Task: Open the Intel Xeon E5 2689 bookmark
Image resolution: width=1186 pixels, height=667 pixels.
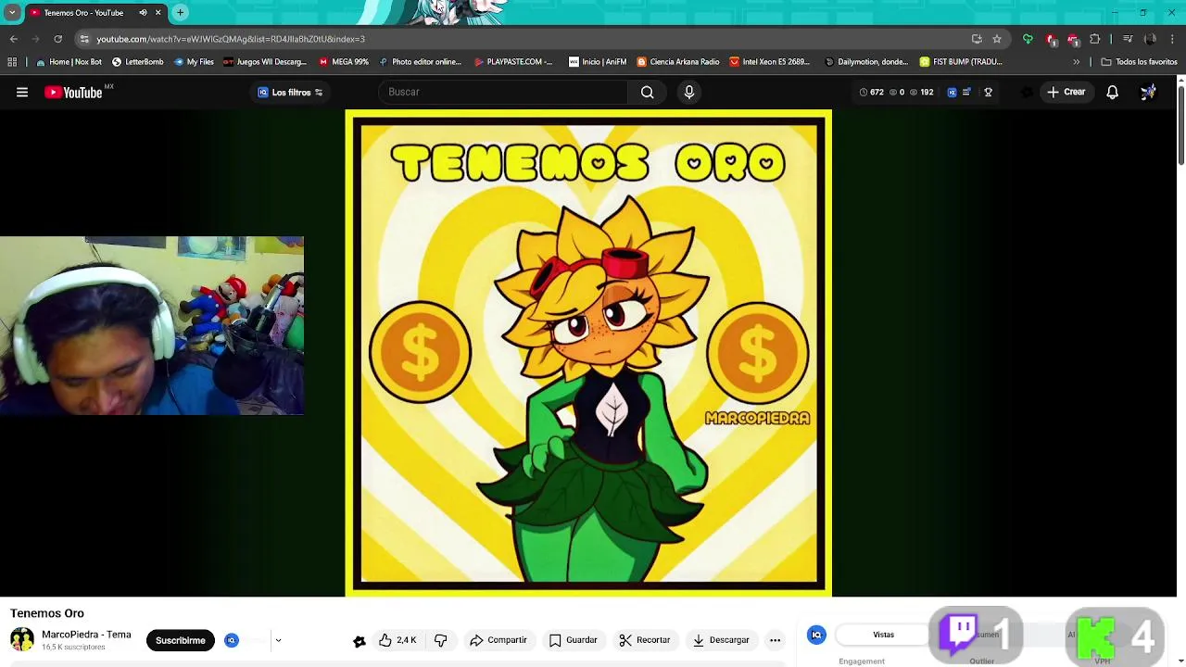Action: [x=769, y=62]
